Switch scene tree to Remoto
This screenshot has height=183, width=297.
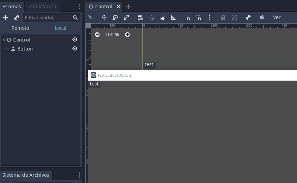point(20,28)
